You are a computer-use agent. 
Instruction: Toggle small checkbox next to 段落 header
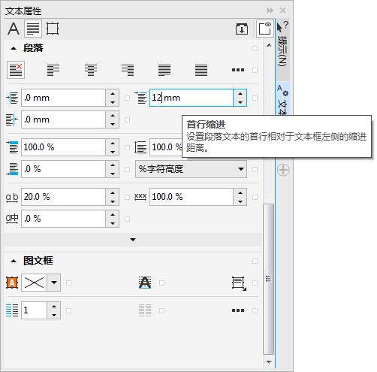pos(255,48)
